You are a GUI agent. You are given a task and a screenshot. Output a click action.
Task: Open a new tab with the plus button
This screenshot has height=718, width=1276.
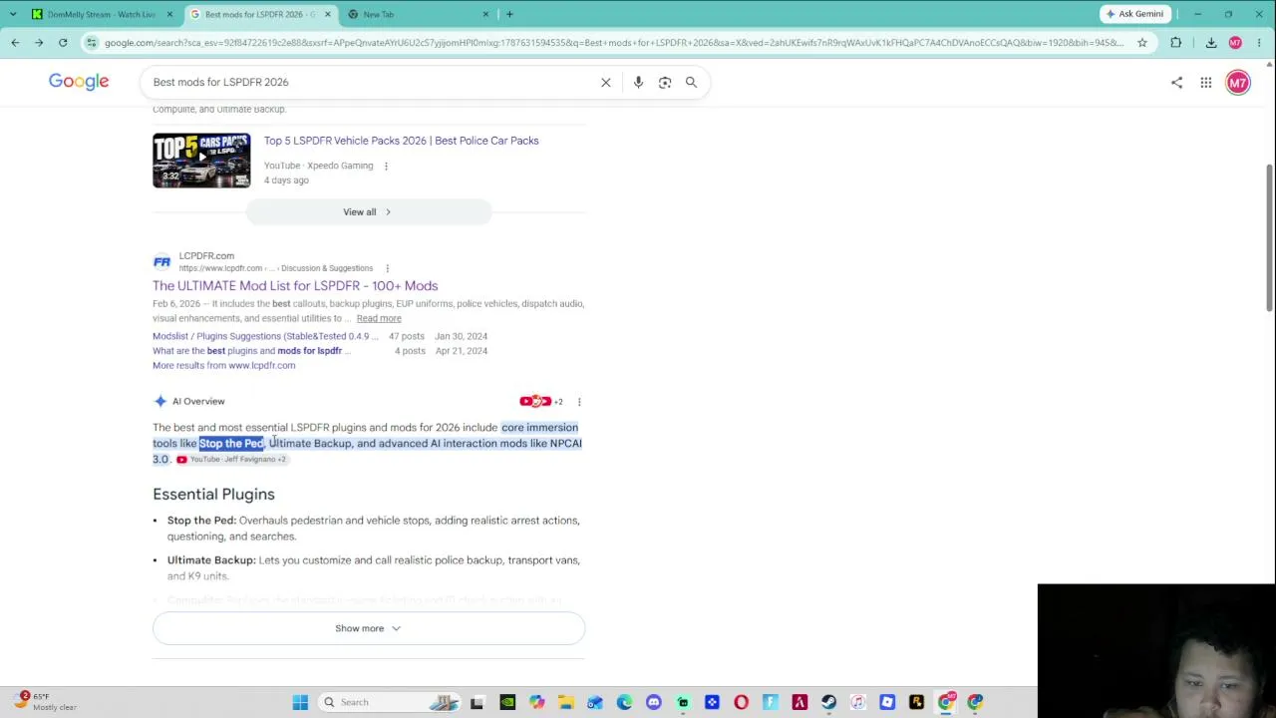coord(509,14)
